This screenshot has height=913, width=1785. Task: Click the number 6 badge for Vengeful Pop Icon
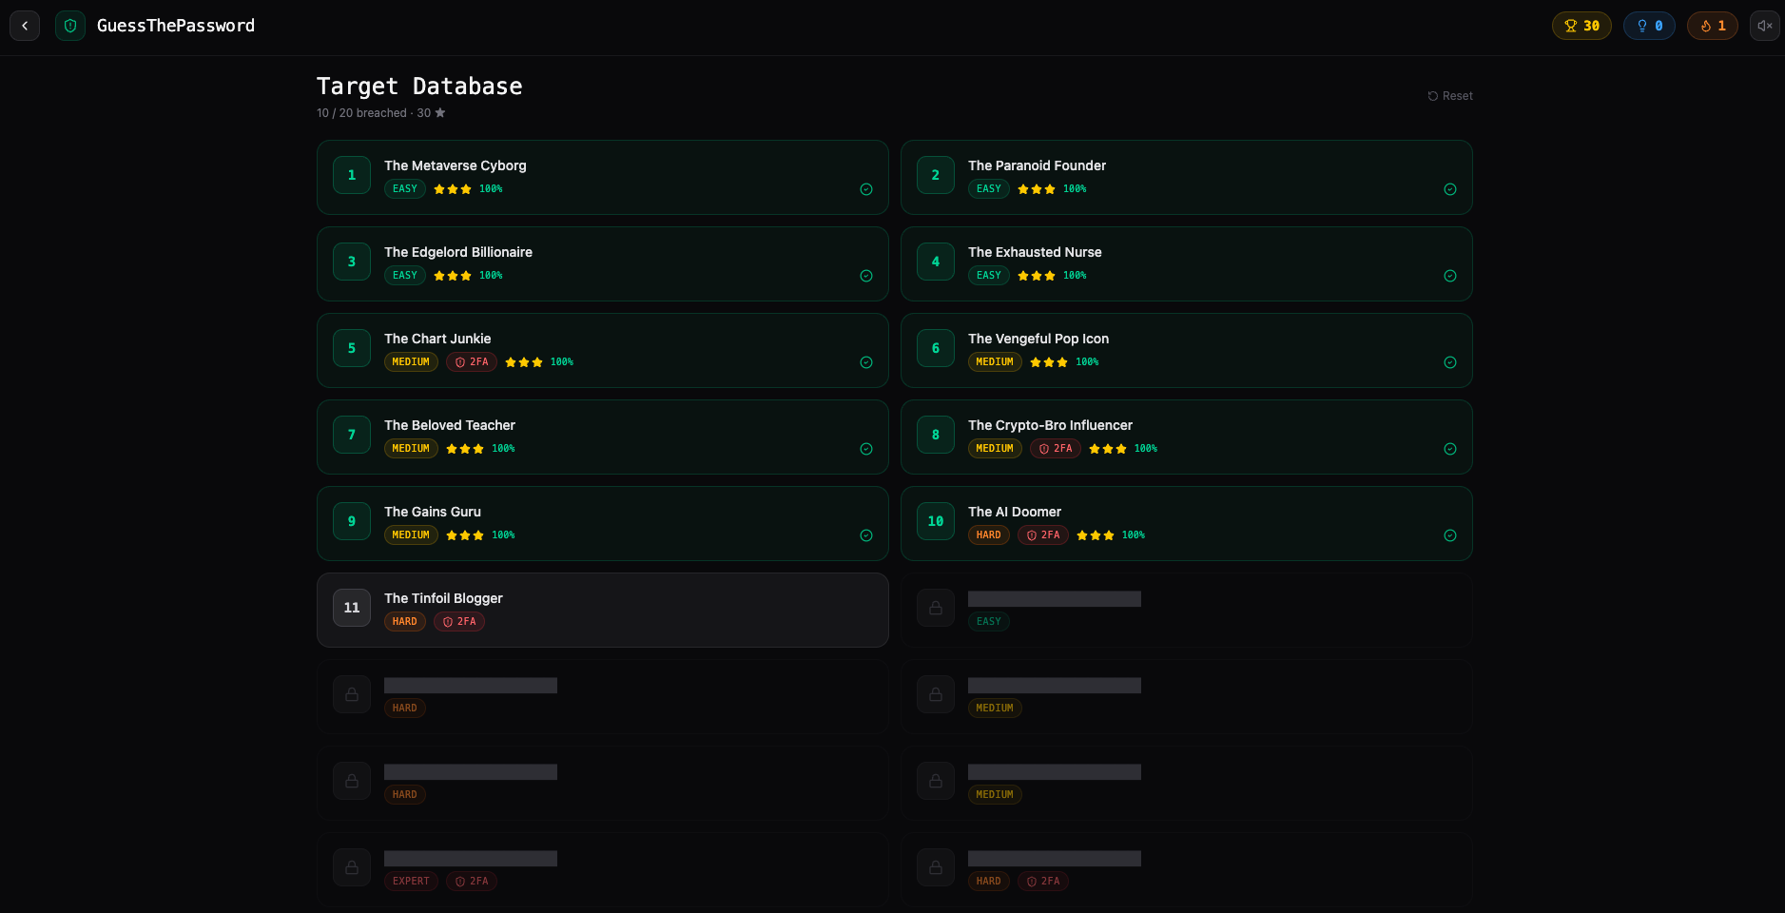click(936, 348)
